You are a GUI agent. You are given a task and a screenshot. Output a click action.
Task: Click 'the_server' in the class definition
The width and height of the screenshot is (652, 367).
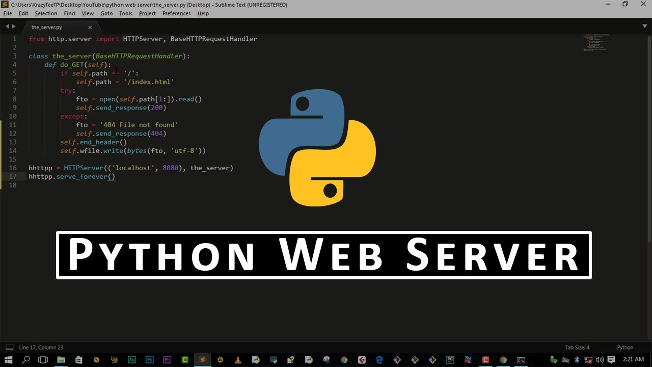(72, 56)
